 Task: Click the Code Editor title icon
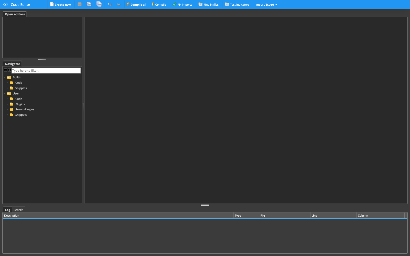click(5, 5)
